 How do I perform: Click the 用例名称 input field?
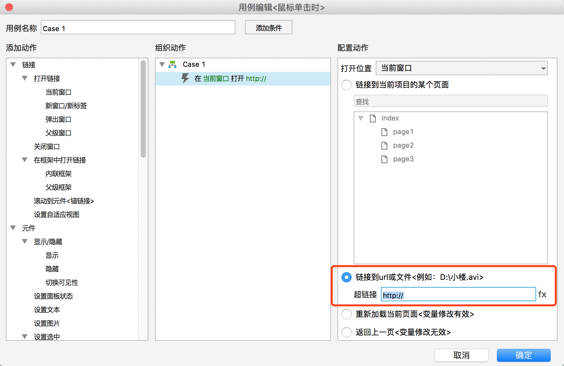click(x=138, y=28)
